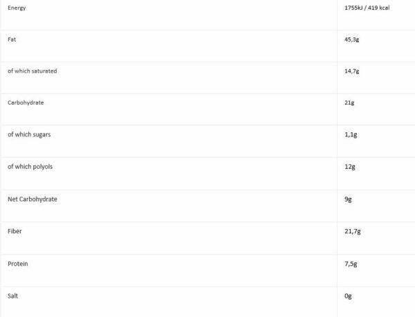The width and height of the screenshot is (415, 317).
Task: Click the Energy row label
Action: (17, 7)
